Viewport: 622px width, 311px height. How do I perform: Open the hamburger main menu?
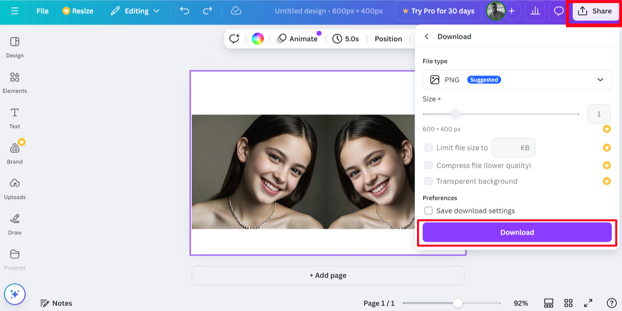pos(15,11)
